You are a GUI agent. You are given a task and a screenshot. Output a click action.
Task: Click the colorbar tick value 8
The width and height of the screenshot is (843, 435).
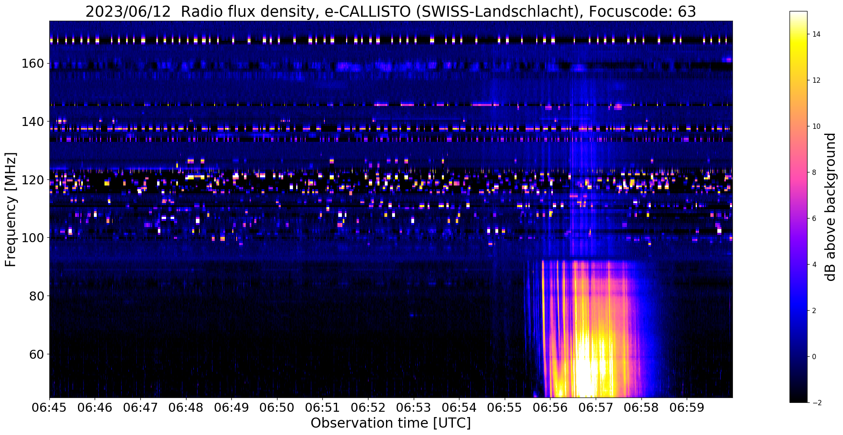[814, 172]
